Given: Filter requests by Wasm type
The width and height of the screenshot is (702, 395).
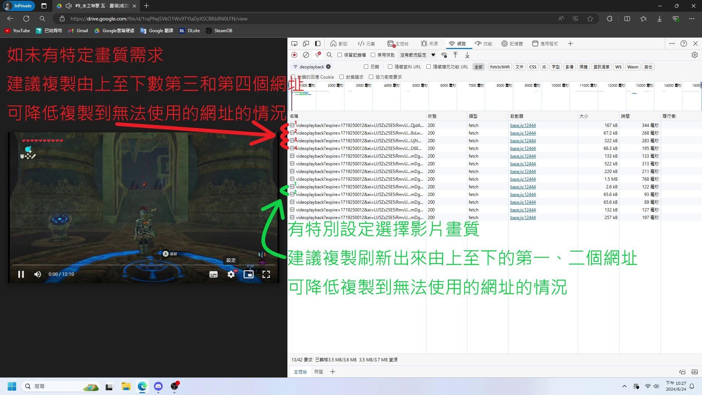Looking at the screenshot, I should (x=633, y=67).
